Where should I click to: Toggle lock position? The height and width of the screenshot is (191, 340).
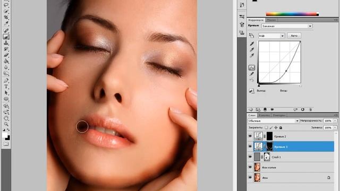click(276, 128)
